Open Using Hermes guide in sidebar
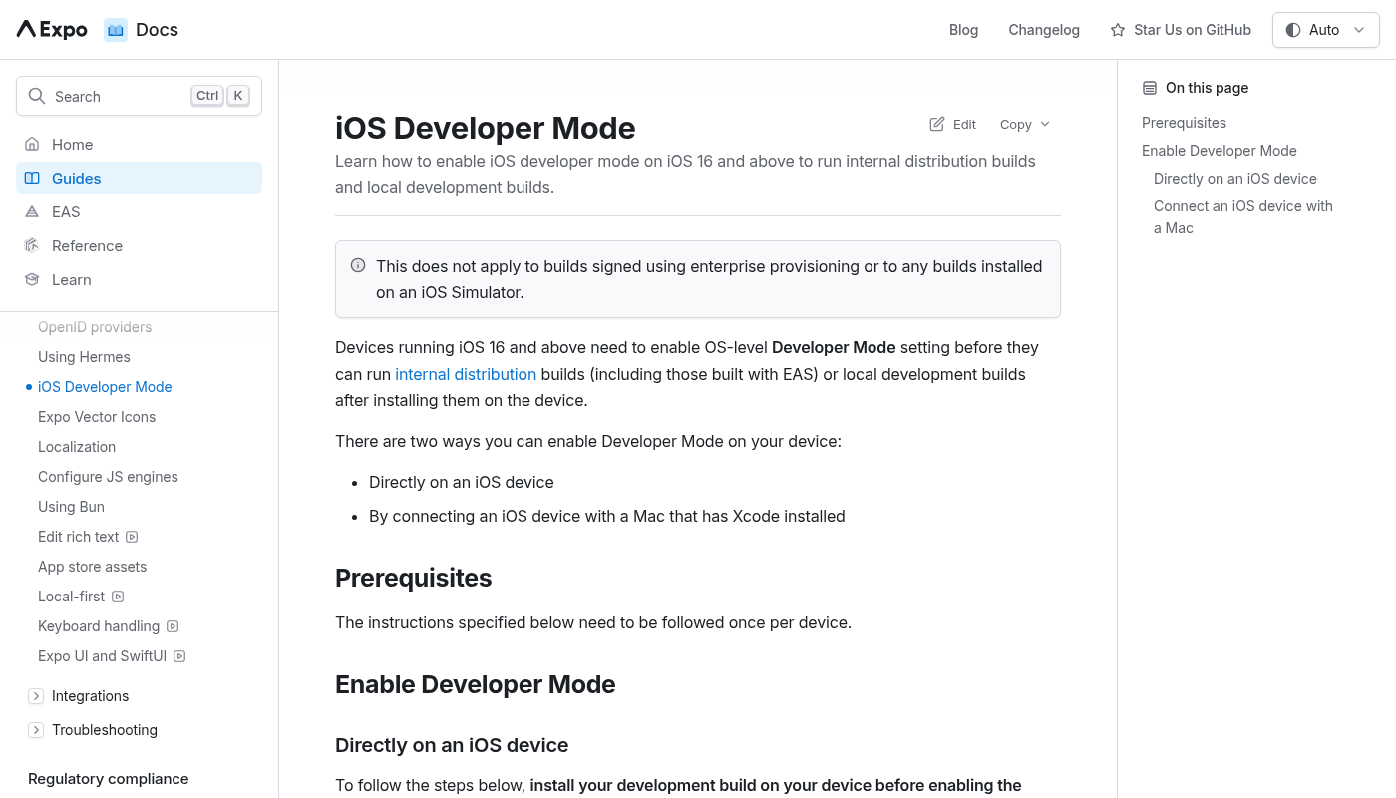Viewport: 1396px width, 798px height. pyautogui.click(x=84, y=357)
